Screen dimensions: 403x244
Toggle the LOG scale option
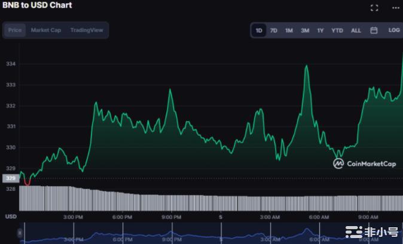point(393,30)
